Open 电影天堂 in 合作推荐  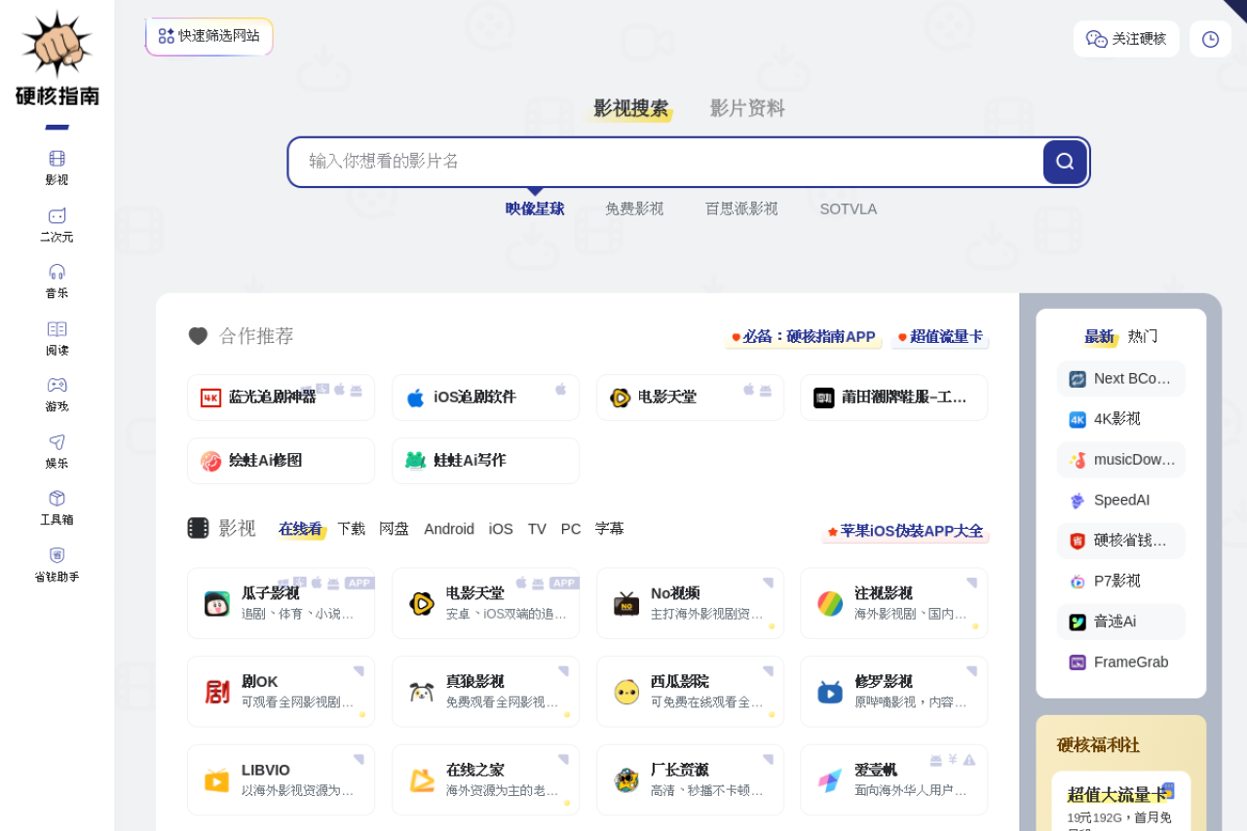pos(690,397)
